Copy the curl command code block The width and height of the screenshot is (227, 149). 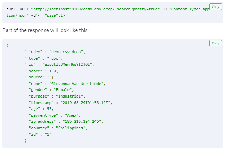215,7
